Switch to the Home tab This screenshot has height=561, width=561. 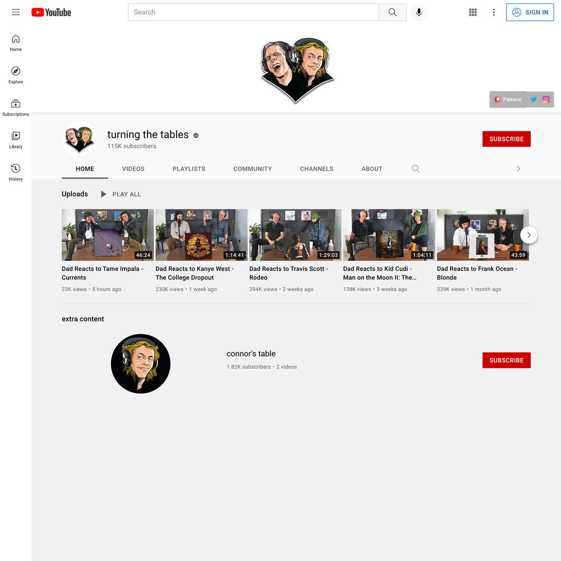pos(85,169)
